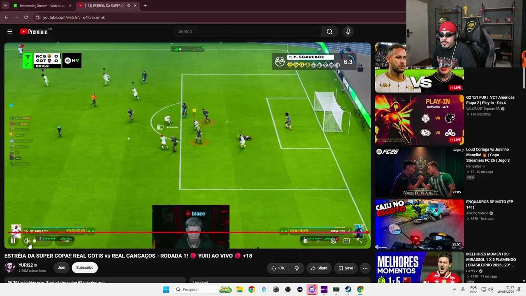Open Loud Coringa vs Juninho Manella video
Image resolution: width=526 pixels, height=296 pixels.
click(x=488, y=155)
